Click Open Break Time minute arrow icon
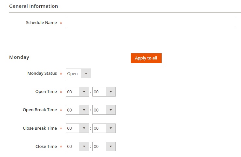 click(x=111, y=110)
